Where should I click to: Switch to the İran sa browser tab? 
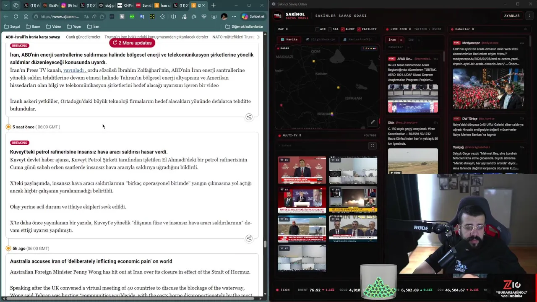tap(162, 5)
